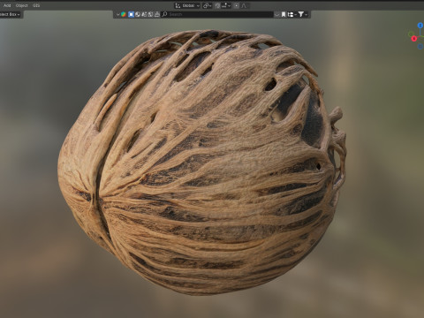Click the magnifier icon in search

(165, 14)
